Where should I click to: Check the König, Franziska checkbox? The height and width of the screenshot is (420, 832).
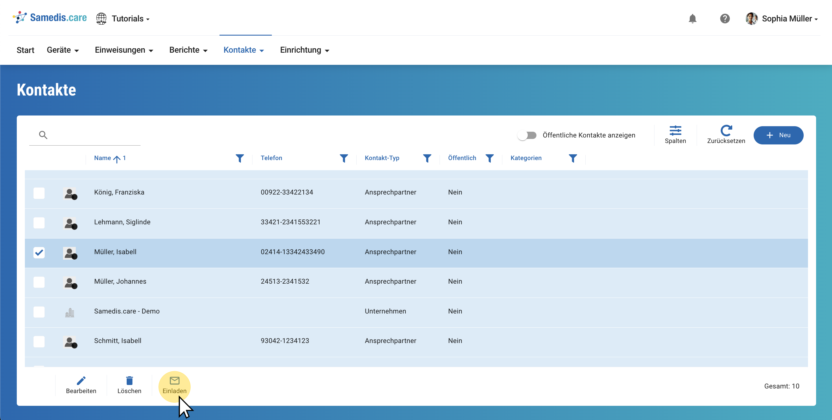point(39,193)
